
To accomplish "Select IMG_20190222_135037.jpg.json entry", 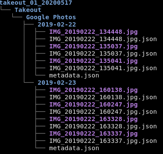I will (x=103, y=54).
